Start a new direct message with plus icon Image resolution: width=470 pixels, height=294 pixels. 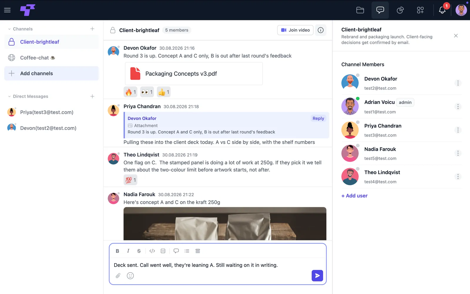coord(92,96)
